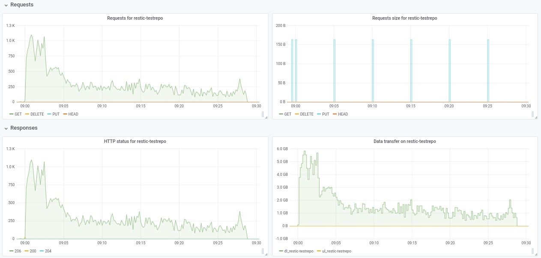Click the Responses row title
This screenshot has height=258, width=541.
pyautogui.click(x=24, y=128)
